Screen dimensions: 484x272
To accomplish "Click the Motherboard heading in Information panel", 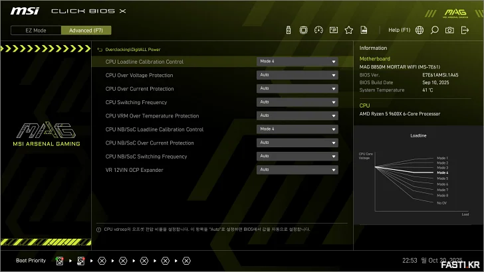I will 375,59.
